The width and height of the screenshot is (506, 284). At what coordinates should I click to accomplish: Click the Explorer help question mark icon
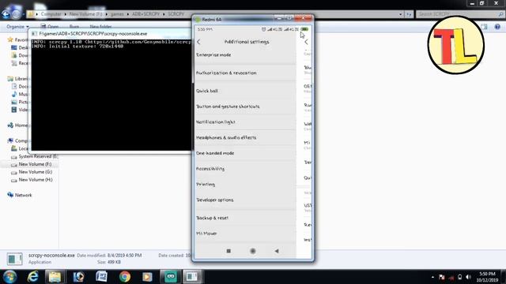click(x=497, y=27)
